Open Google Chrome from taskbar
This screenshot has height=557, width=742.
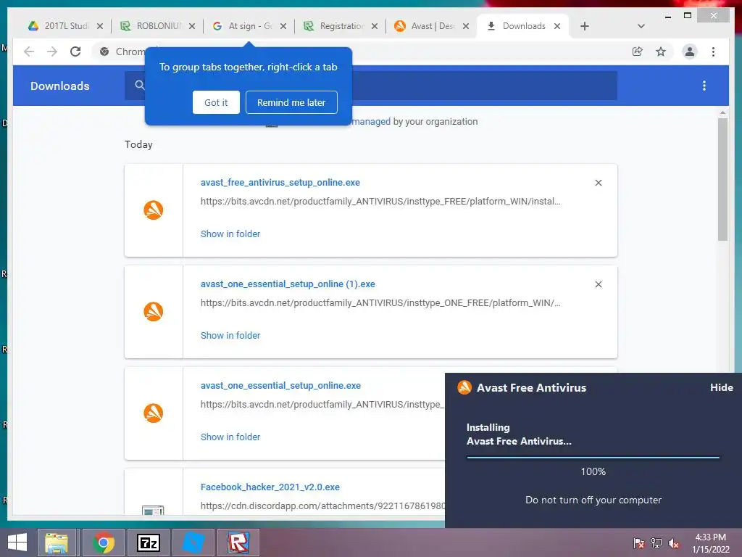(x=104, y=542)
